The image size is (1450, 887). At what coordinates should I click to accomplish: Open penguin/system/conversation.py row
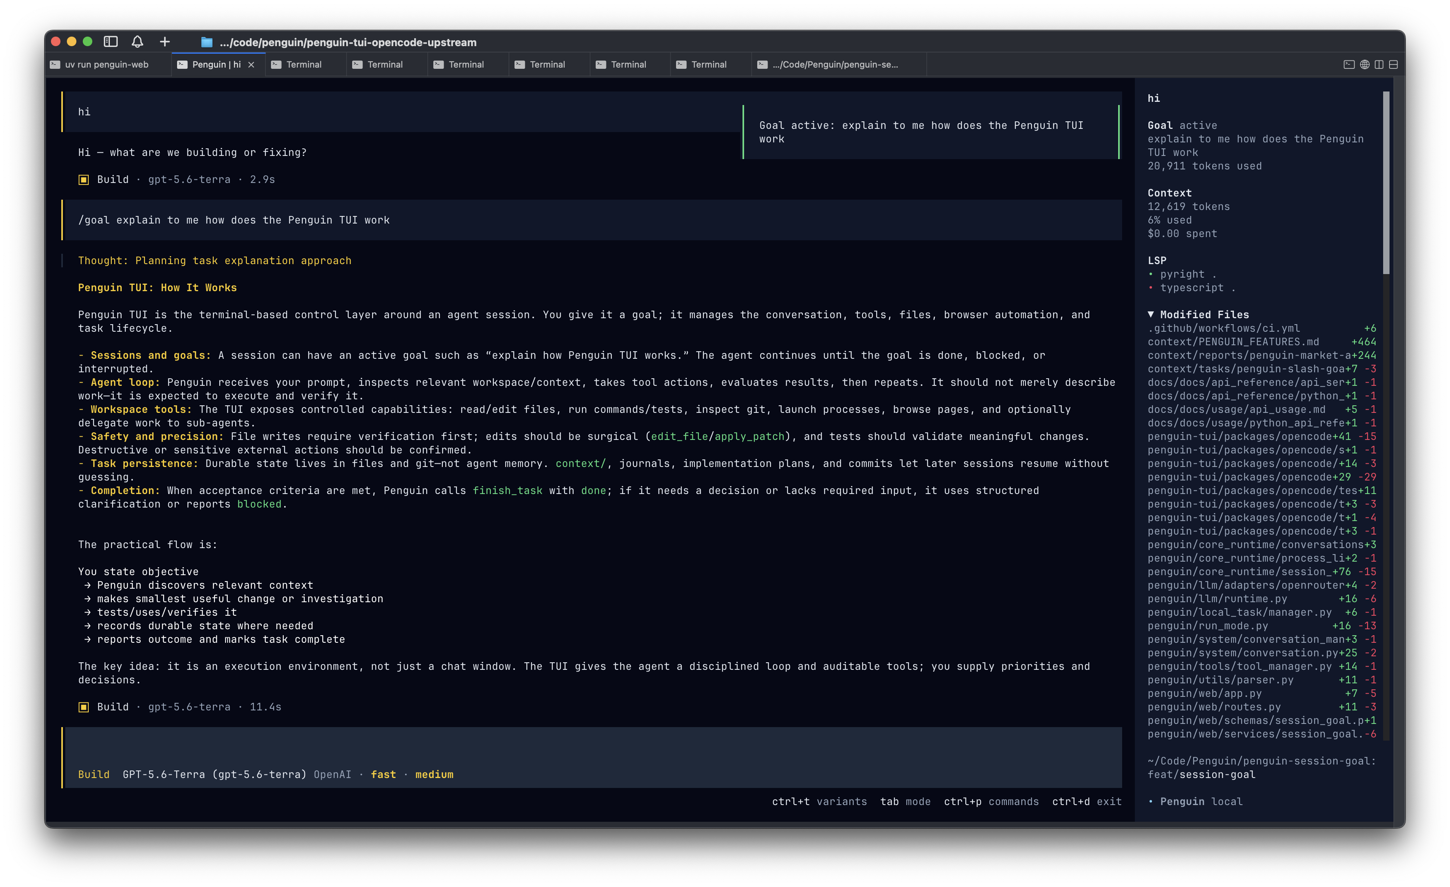1262,653
